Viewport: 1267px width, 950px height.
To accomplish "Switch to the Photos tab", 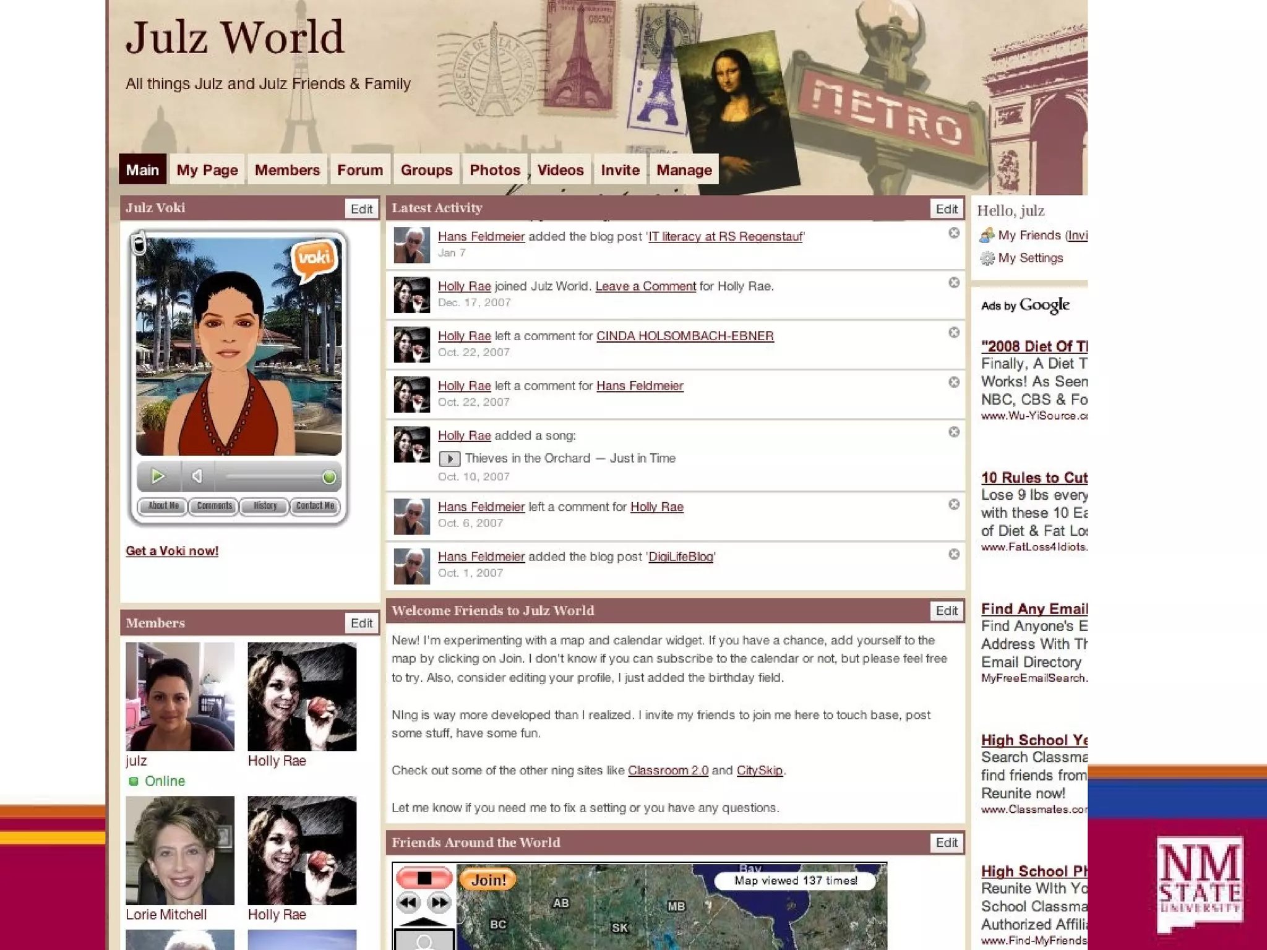I will point(494,170).
